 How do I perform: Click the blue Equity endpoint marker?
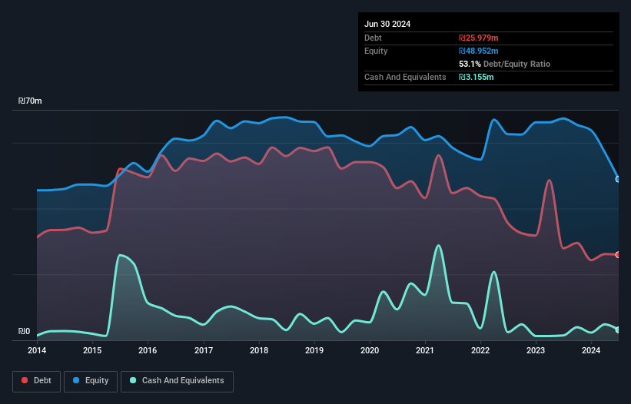coord(618,179)
